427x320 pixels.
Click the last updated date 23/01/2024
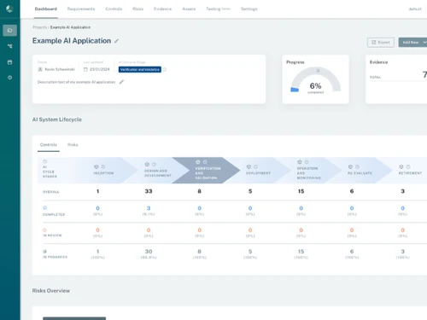(x=100, y=69)
